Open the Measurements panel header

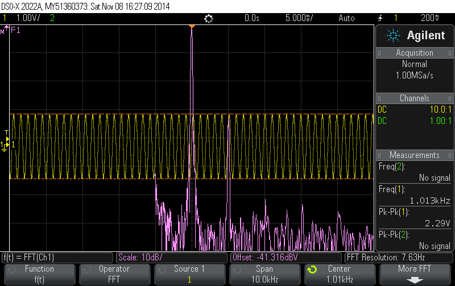tap(415, 155)
